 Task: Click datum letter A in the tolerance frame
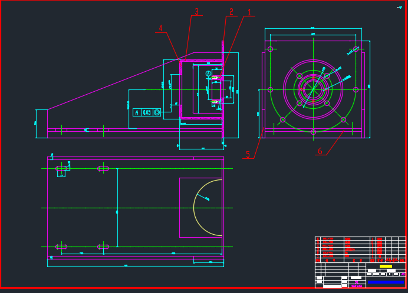tap(137, 112)
